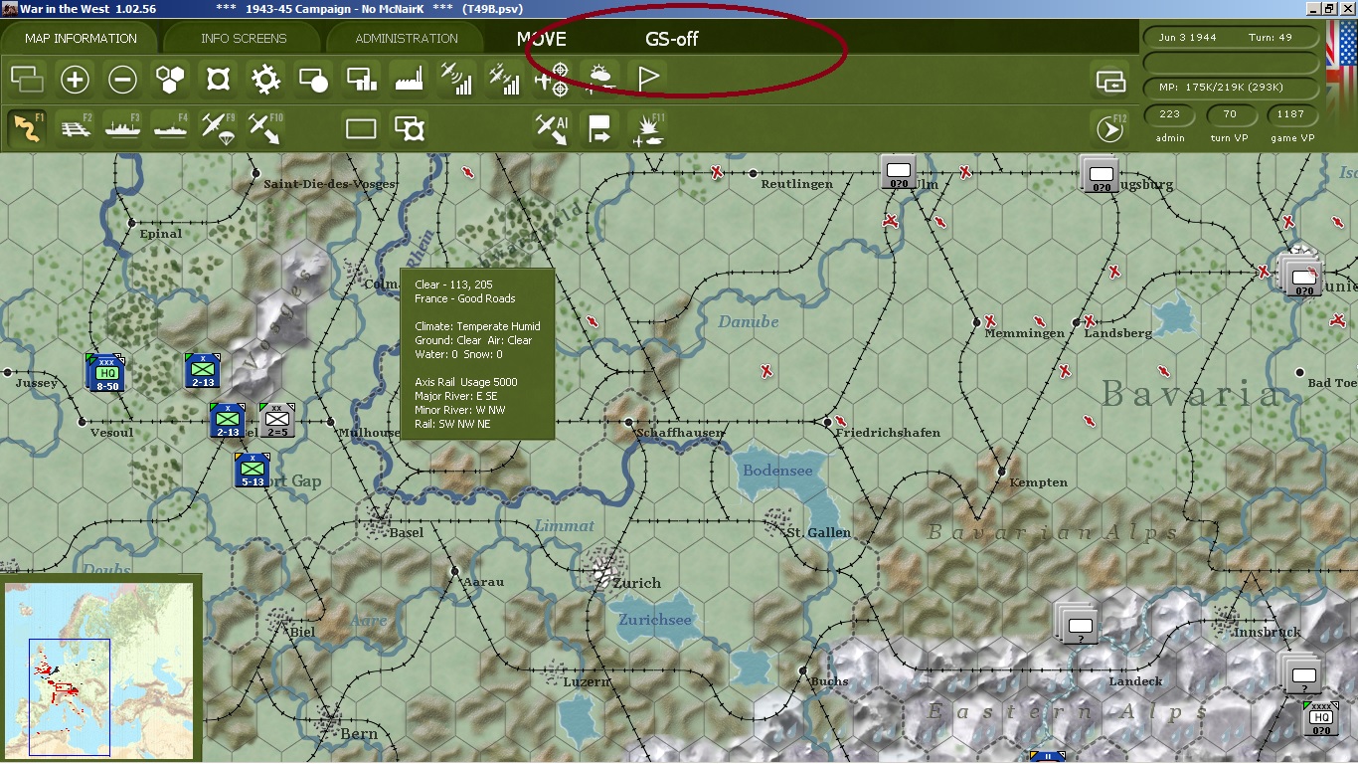Select the blue HQ 8-50 unit counter
The image size is (1358, 764).
107,374
